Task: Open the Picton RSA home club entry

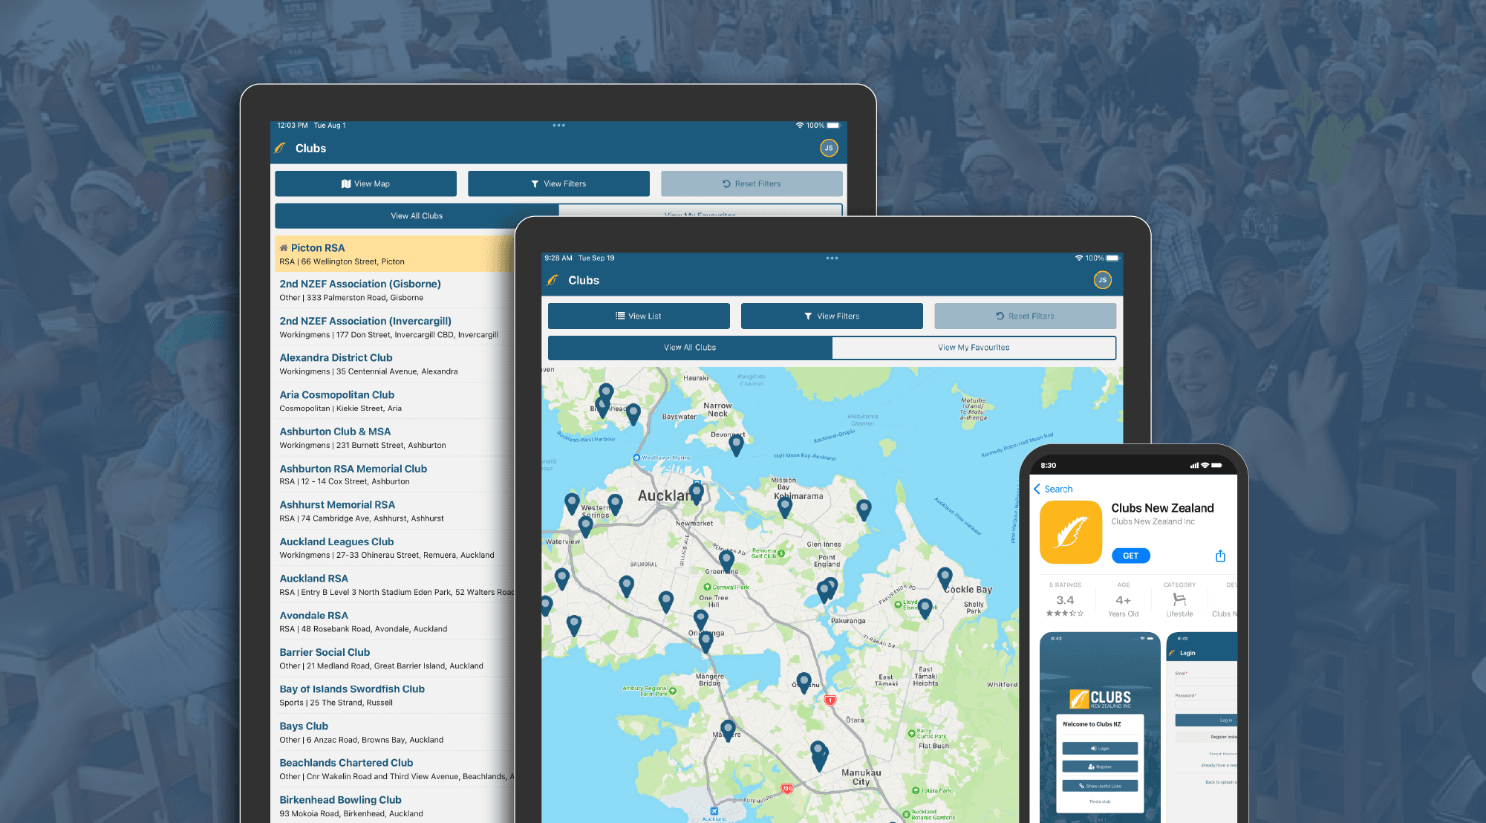Action: click(x=394, y=254)
